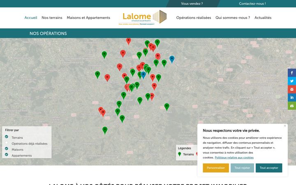The width and height of the screenshot is (296, 185).
Task: Open Opérations réalisées page
Action: pos(194,18)
